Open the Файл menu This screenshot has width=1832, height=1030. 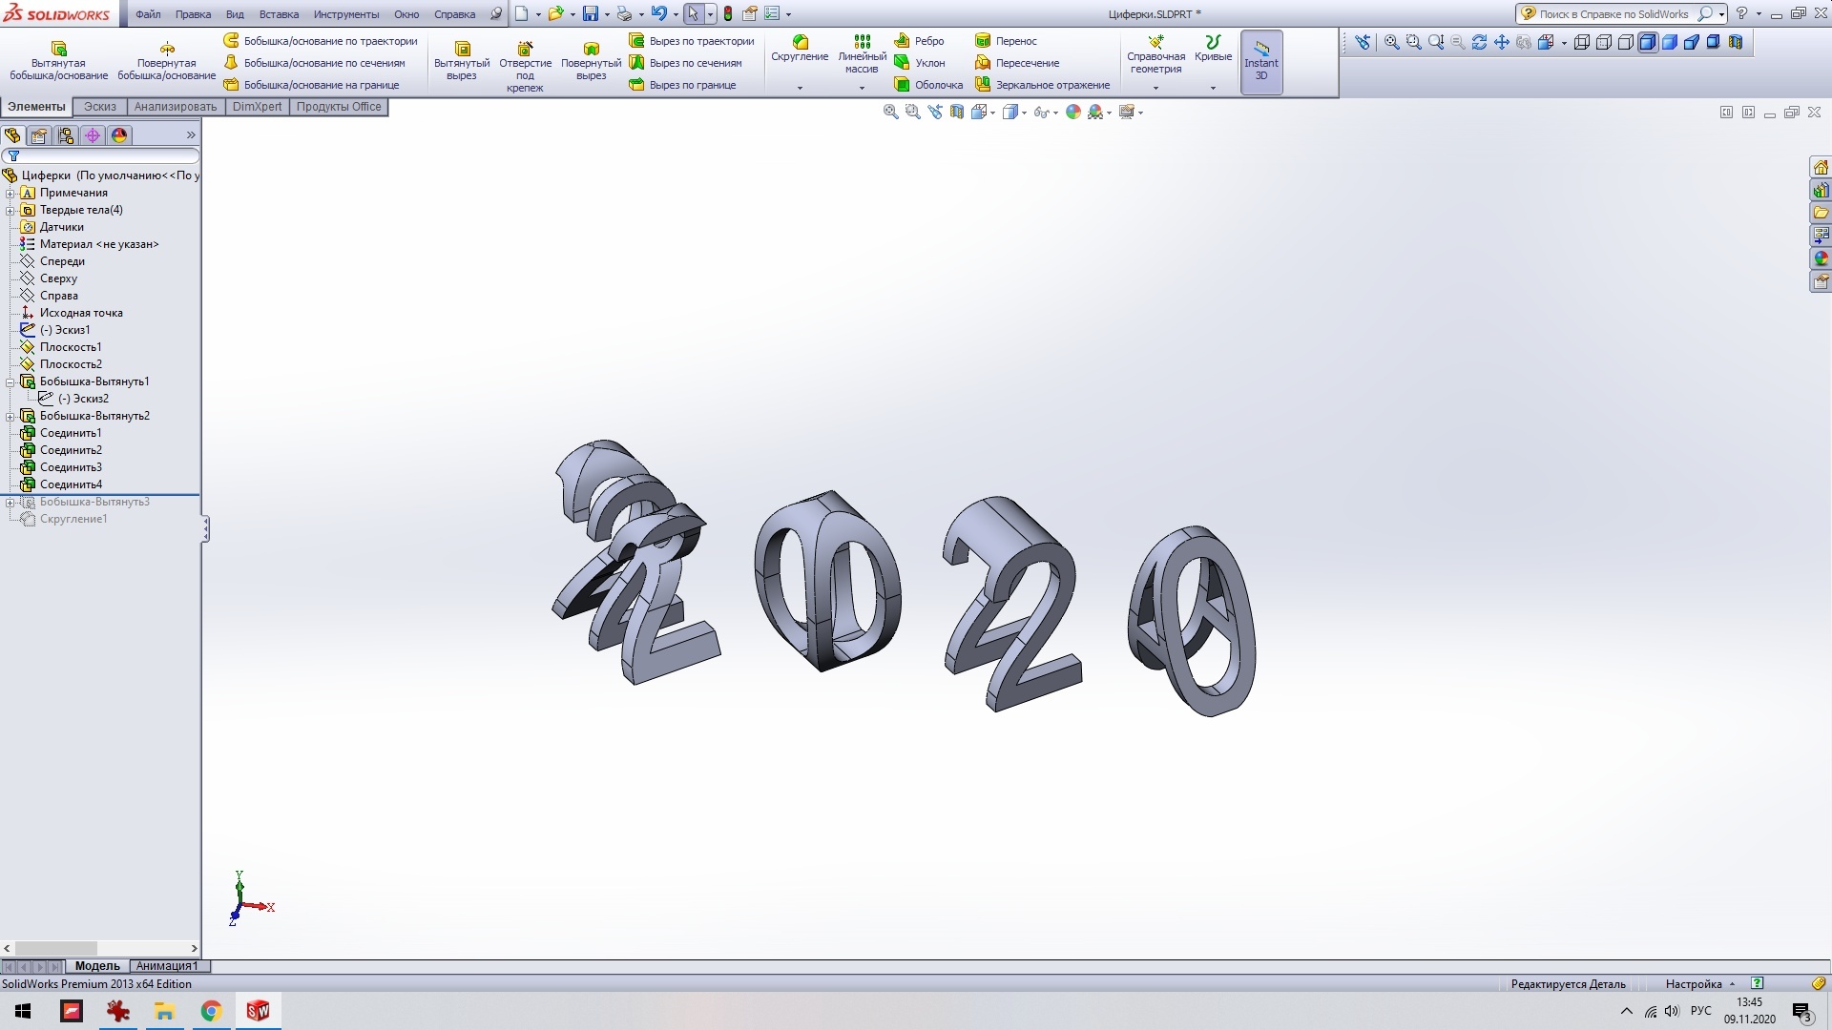pos(148,14)
